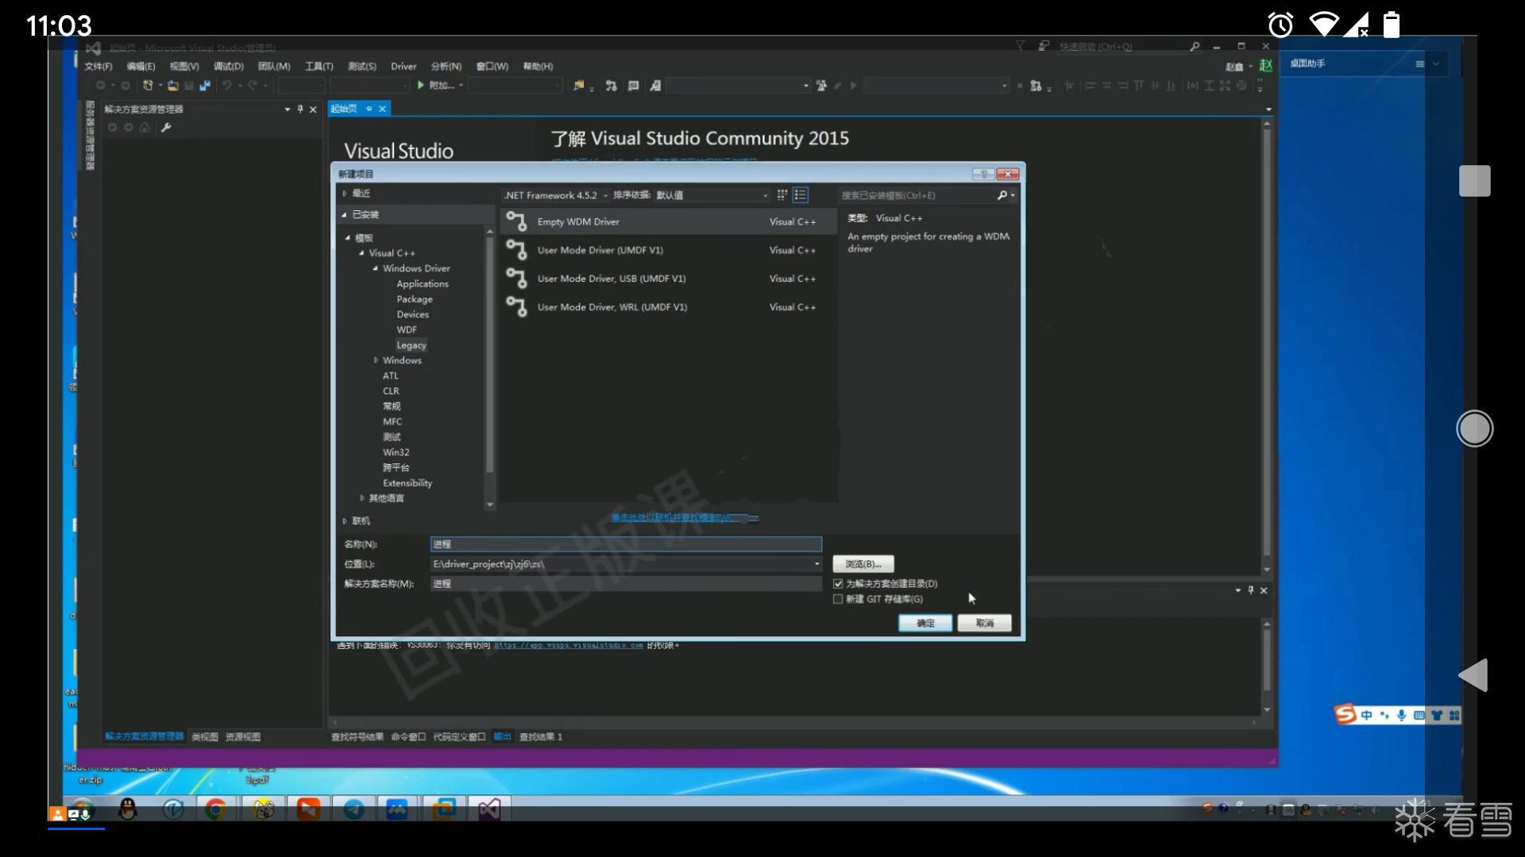Click Chrome icon on the taskbar
1525x857 pixels.
[216, 809]
